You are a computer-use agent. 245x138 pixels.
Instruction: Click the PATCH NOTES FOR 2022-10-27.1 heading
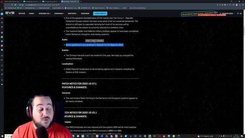click(79, 84)
